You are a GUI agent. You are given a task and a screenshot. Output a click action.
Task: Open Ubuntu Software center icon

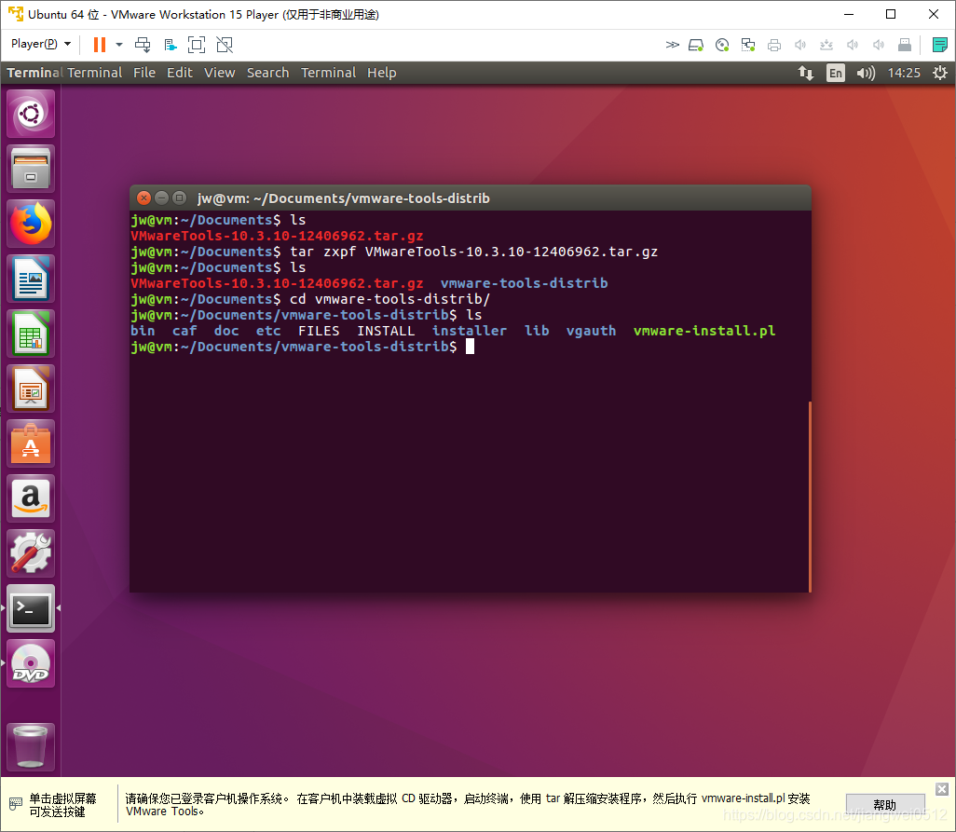[31, 443]
